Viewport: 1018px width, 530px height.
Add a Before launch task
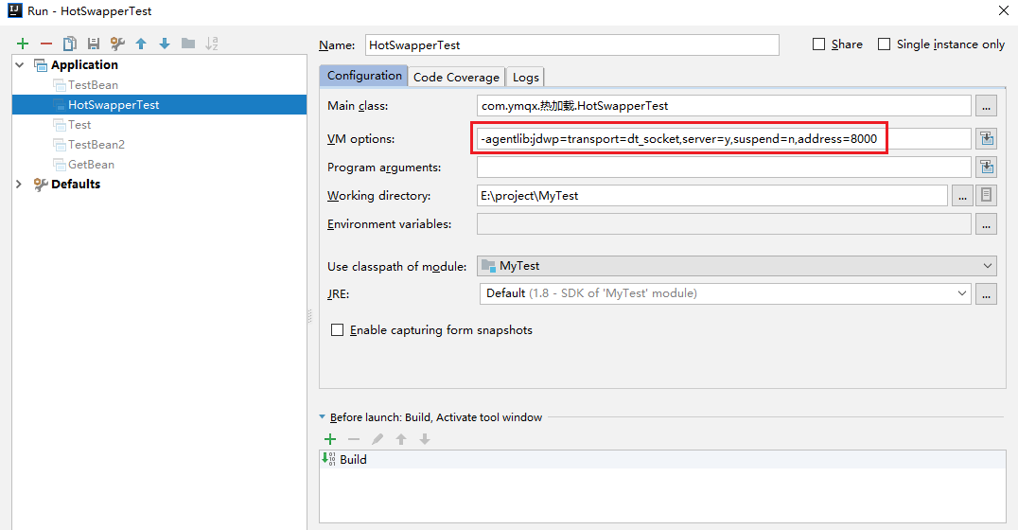pyautogui.click(x=330, y=439)
